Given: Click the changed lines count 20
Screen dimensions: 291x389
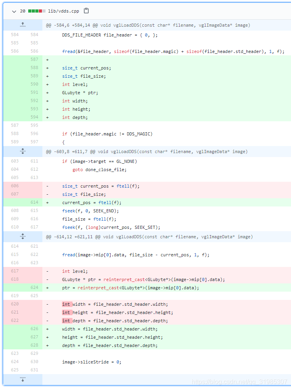Looking at the screenshot, I should (x=23, y=11).
